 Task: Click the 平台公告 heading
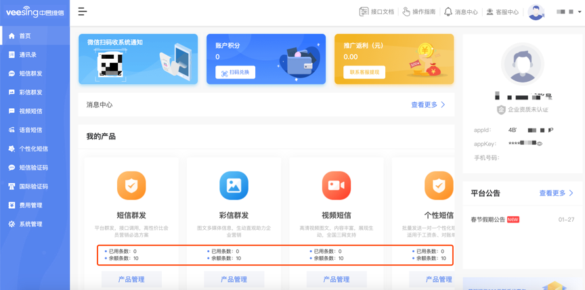point(485,193)
